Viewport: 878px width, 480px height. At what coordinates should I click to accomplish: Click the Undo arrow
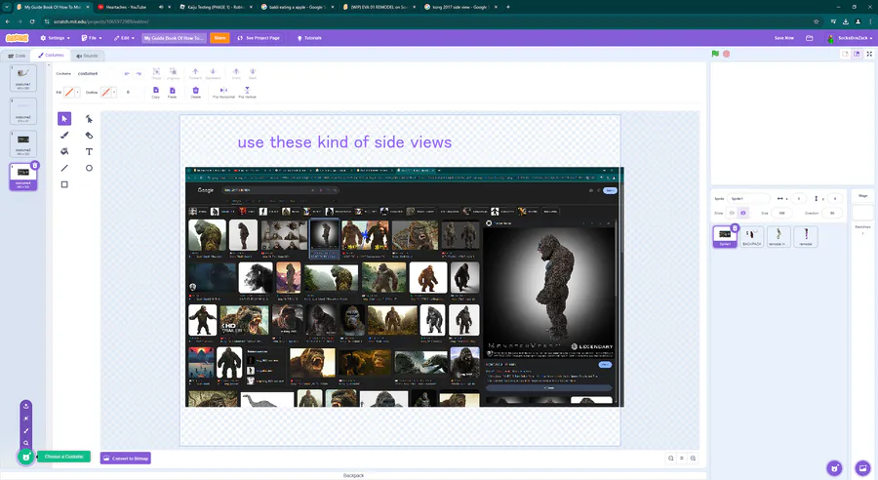[127, 73]
